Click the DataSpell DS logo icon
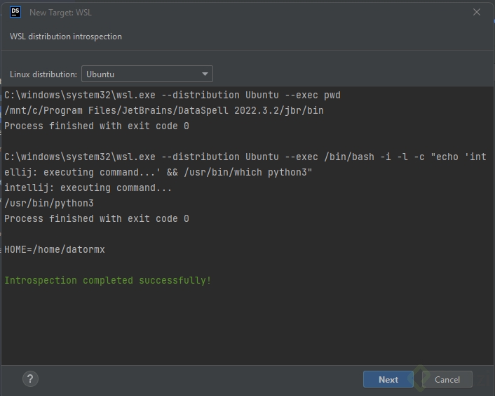The width and height of the screenshot is (495, 396). pos(15,13)
